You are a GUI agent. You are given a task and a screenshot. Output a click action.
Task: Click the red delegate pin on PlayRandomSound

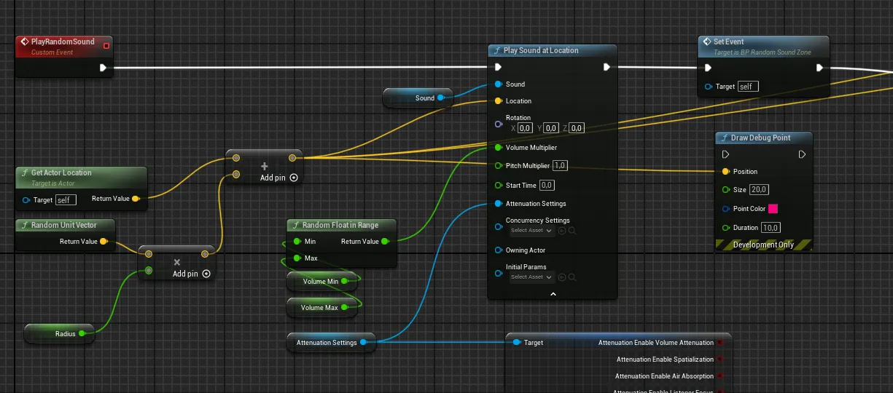[106, 46]
